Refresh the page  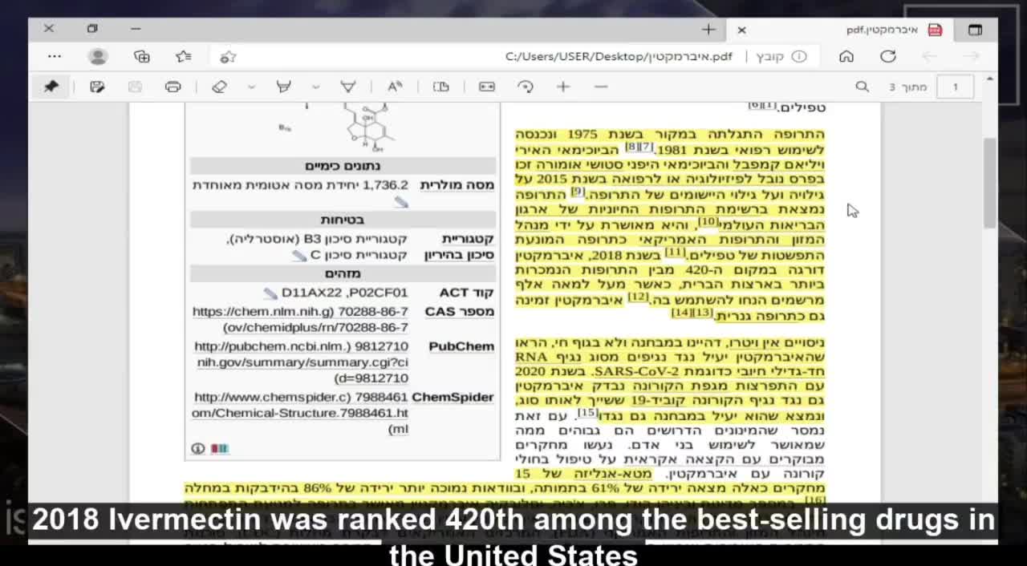coord(887,56)
